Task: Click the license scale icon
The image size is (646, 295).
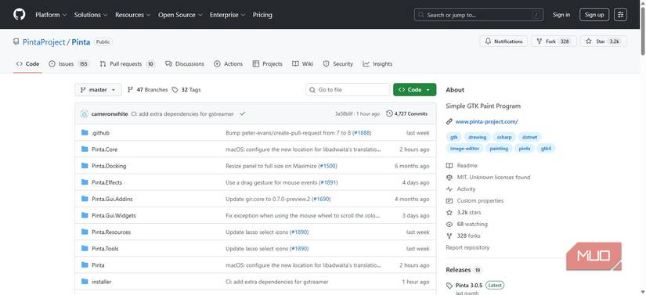Action: click(x=449, y=178)
